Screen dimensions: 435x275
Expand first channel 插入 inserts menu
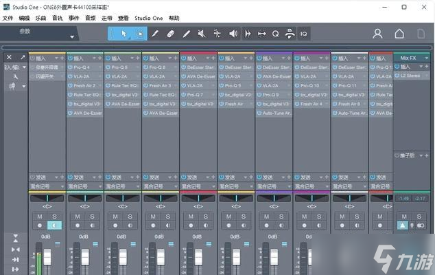point(56,58)
